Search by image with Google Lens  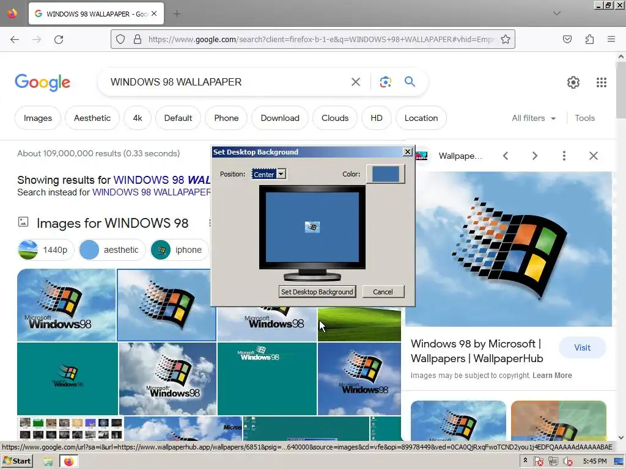pos(385,82)
